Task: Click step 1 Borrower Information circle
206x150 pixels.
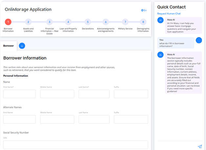Action: pos(8,22)
